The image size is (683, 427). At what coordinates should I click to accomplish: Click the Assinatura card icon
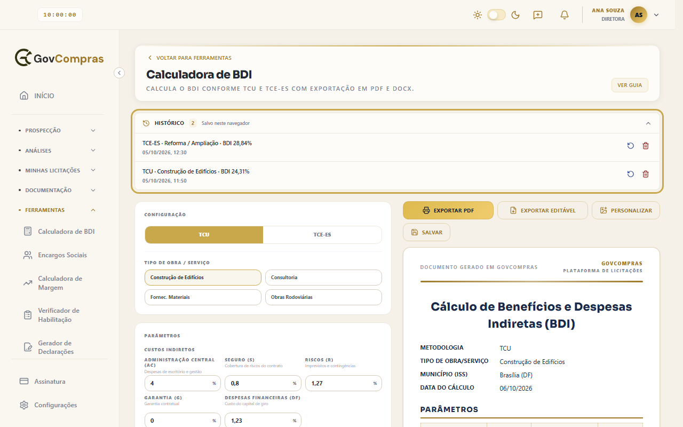coord(24,382)
